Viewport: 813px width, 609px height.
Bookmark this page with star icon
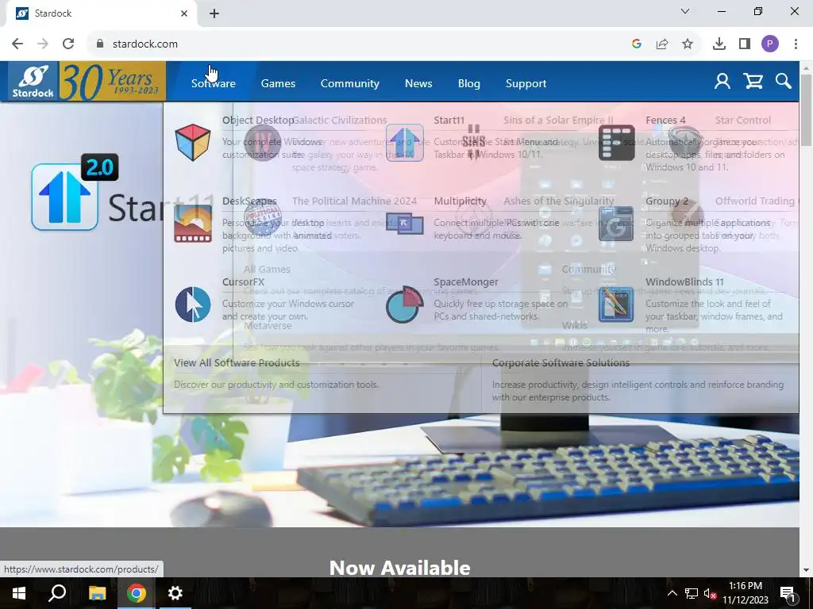point(688,44)
